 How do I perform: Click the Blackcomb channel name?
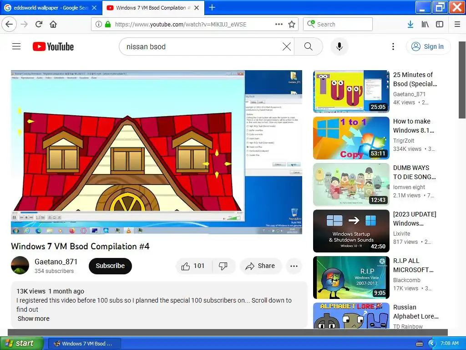407,280
